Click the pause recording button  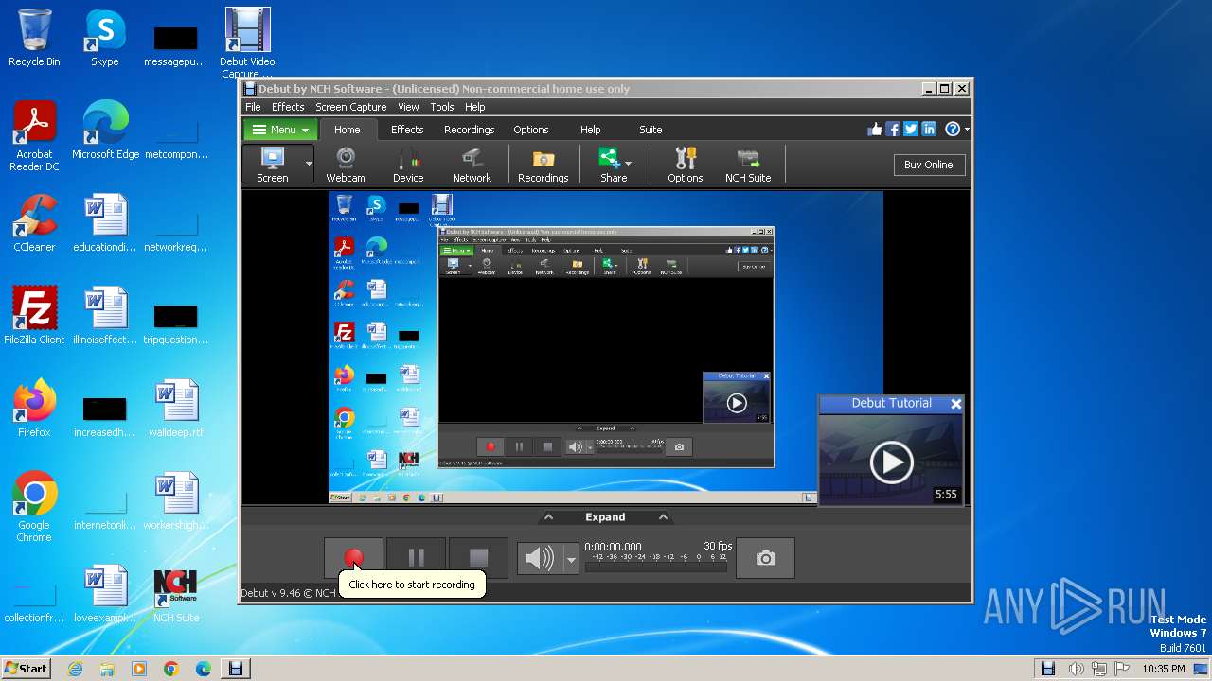coord(416,558)
